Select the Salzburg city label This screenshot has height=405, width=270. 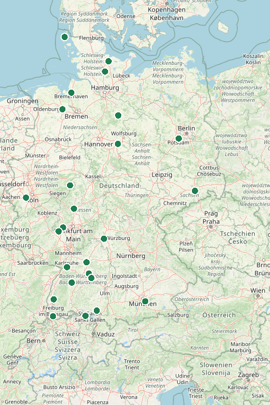point(178,315)
